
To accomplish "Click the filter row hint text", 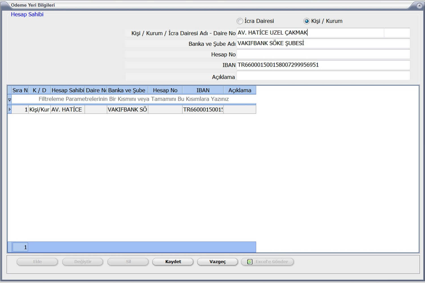I will pos(133,99).
